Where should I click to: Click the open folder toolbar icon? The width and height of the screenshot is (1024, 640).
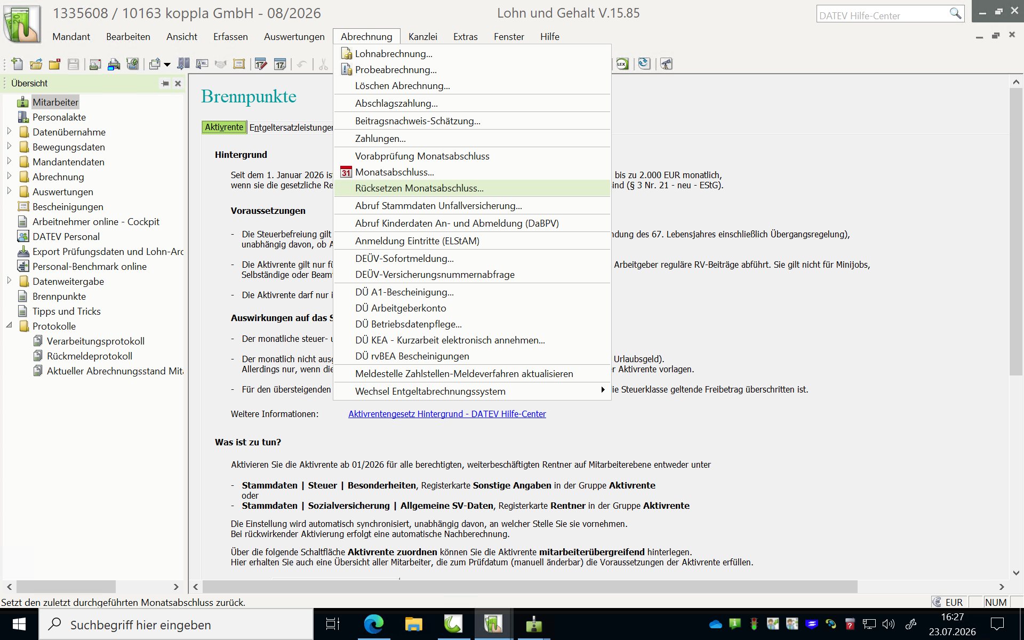point(36,65)
